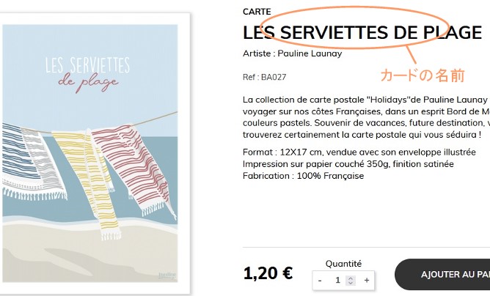Focus the quantity number input field

pos(338,280)
